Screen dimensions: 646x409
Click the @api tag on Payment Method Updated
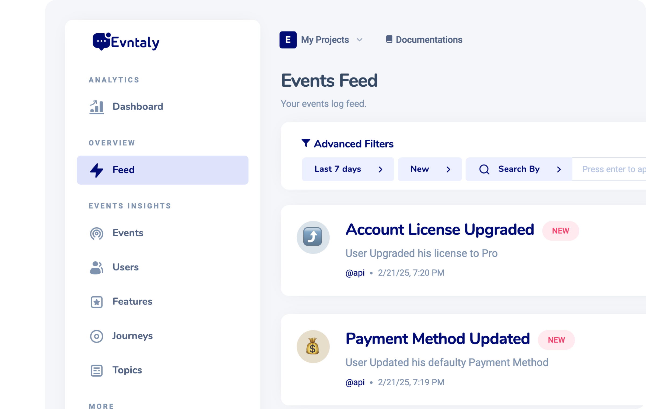(x=355, y=382)
